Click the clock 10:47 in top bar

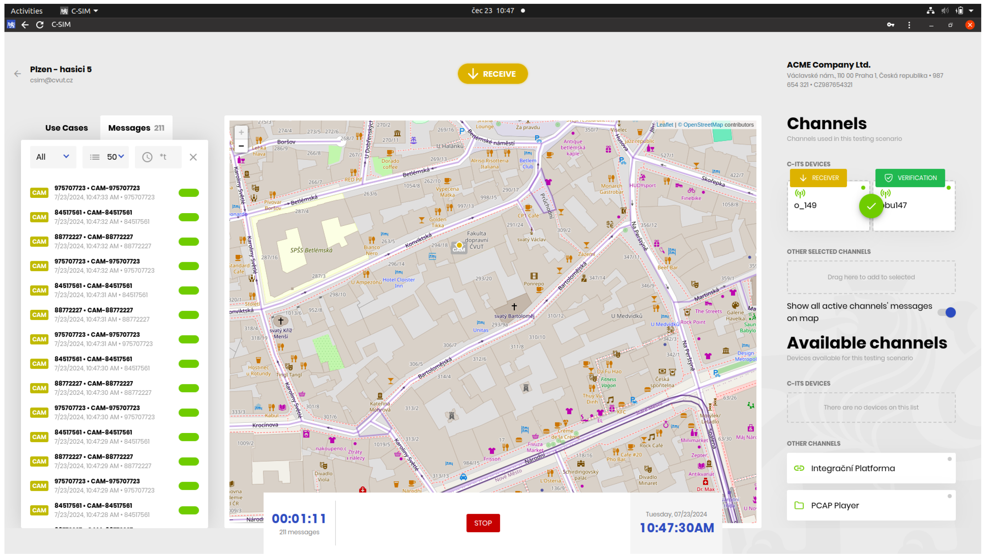(x=493, y=11)
